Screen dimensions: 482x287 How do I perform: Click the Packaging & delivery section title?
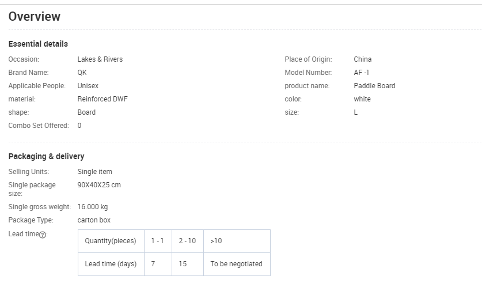point(46,156)
